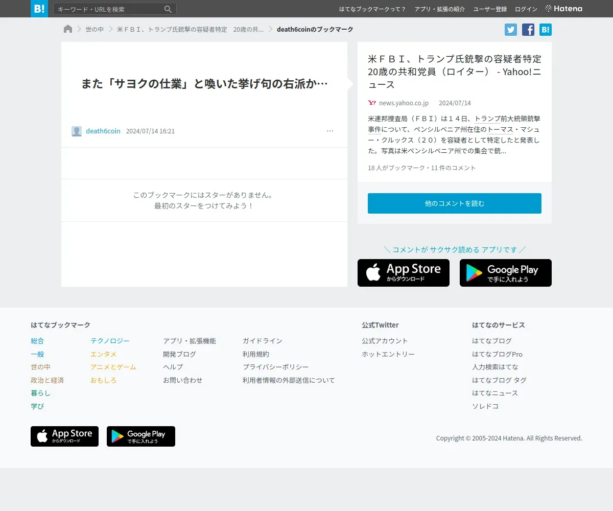Open エンタメ category in footer
The width and height of the screenshot is (613, 511).
coord(103,354)
